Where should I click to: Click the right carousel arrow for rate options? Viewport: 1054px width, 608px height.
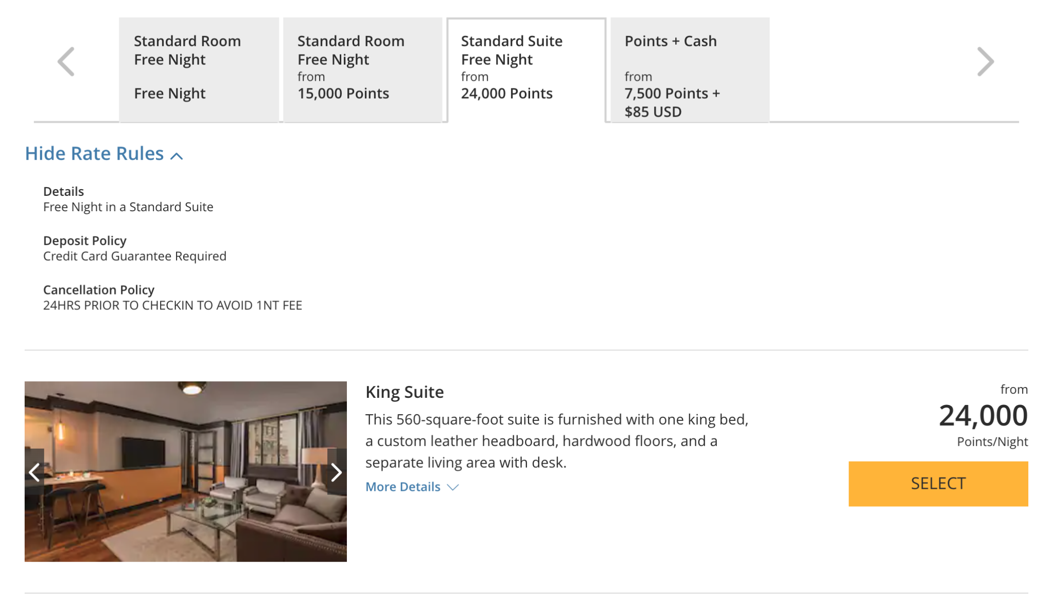click(986, 61)
